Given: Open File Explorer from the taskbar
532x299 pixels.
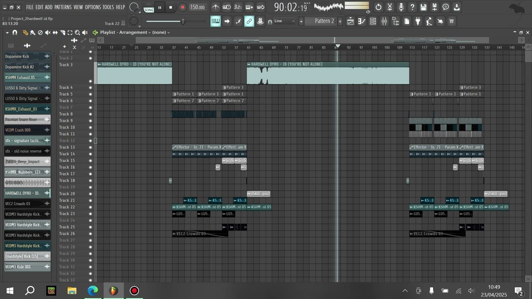Looking at the screenshot, I should (x=72, y=291).
